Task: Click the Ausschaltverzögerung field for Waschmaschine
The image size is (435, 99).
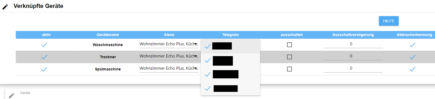Action: (x=353, y=44)
